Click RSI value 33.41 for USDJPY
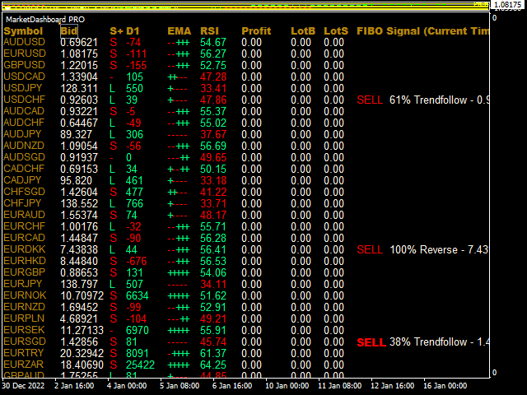527x395 pixels. click(x=213, y=88)
